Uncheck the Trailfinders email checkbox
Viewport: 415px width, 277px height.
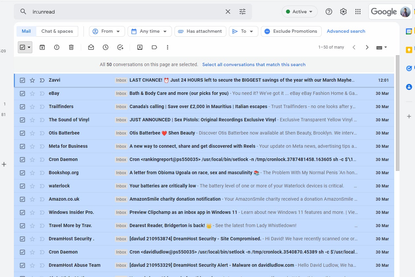click(x=22, y=107)
